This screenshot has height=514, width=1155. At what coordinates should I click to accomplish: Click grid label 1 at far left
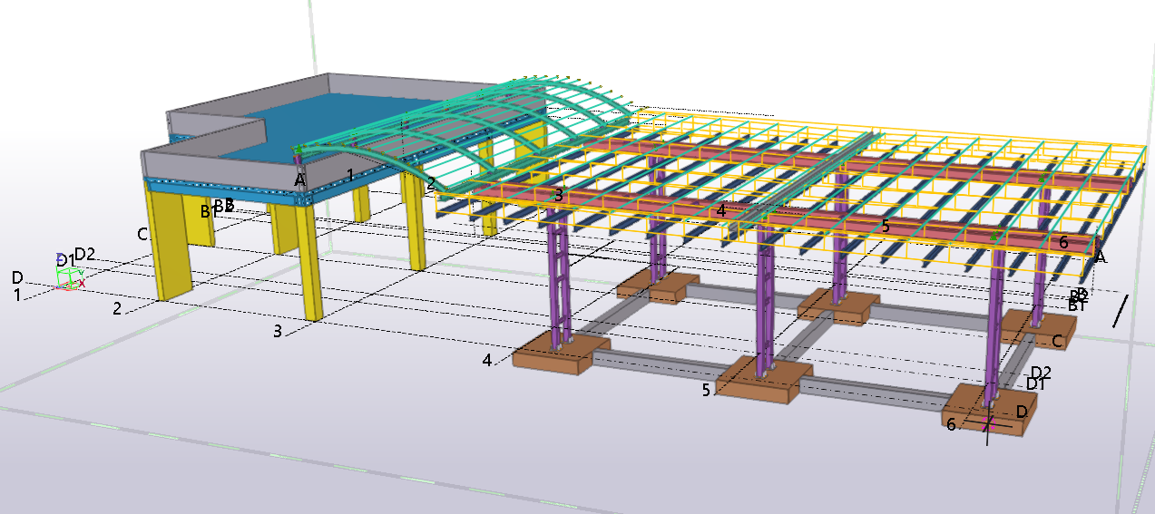point(16,295)
